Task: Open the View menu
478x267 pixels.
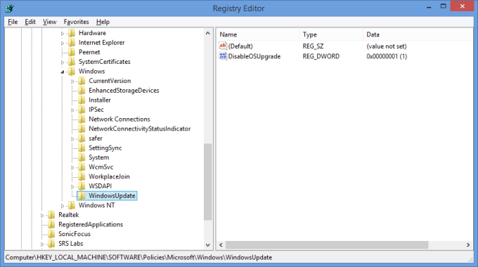Action: click(49, 22)
